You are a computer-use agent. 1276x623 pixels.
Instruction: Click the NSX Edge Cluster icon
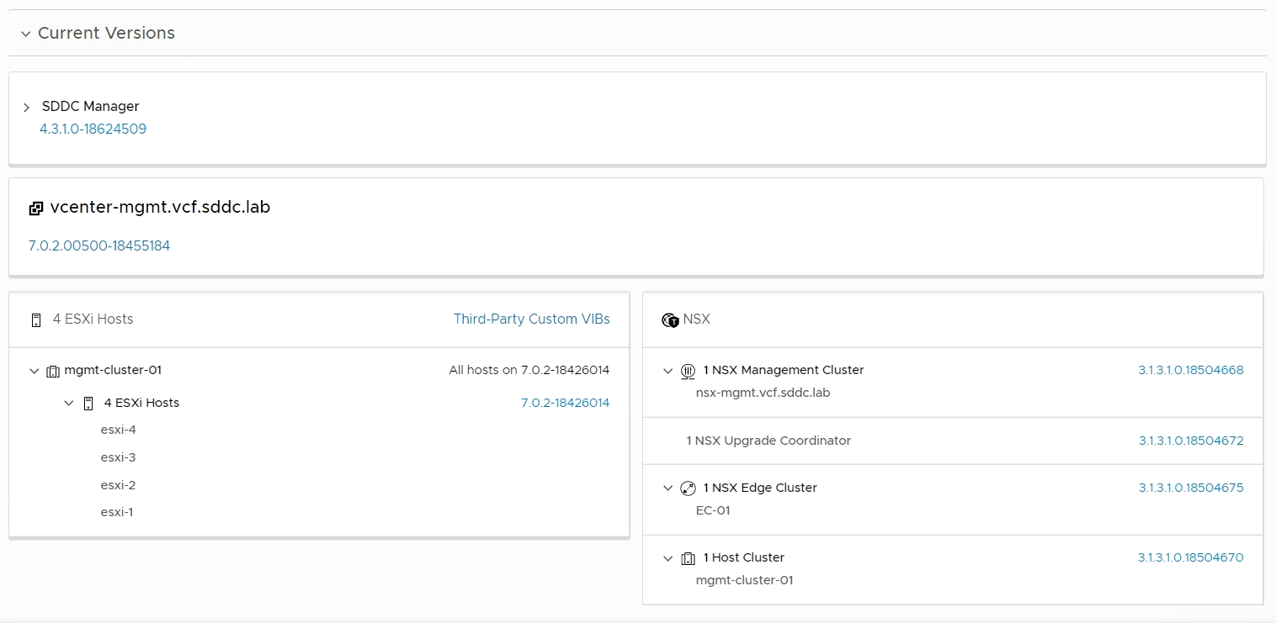[x=688, y=488]
